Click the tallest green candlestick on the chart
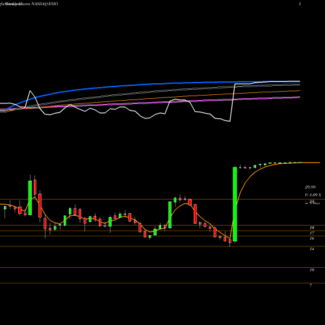The height and width of the screenshot is (325, 325). (x=235, y=204)
